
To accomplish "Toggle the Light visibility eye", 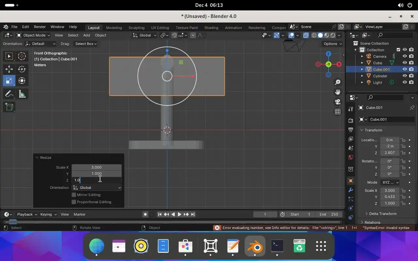I will (405, 82).
